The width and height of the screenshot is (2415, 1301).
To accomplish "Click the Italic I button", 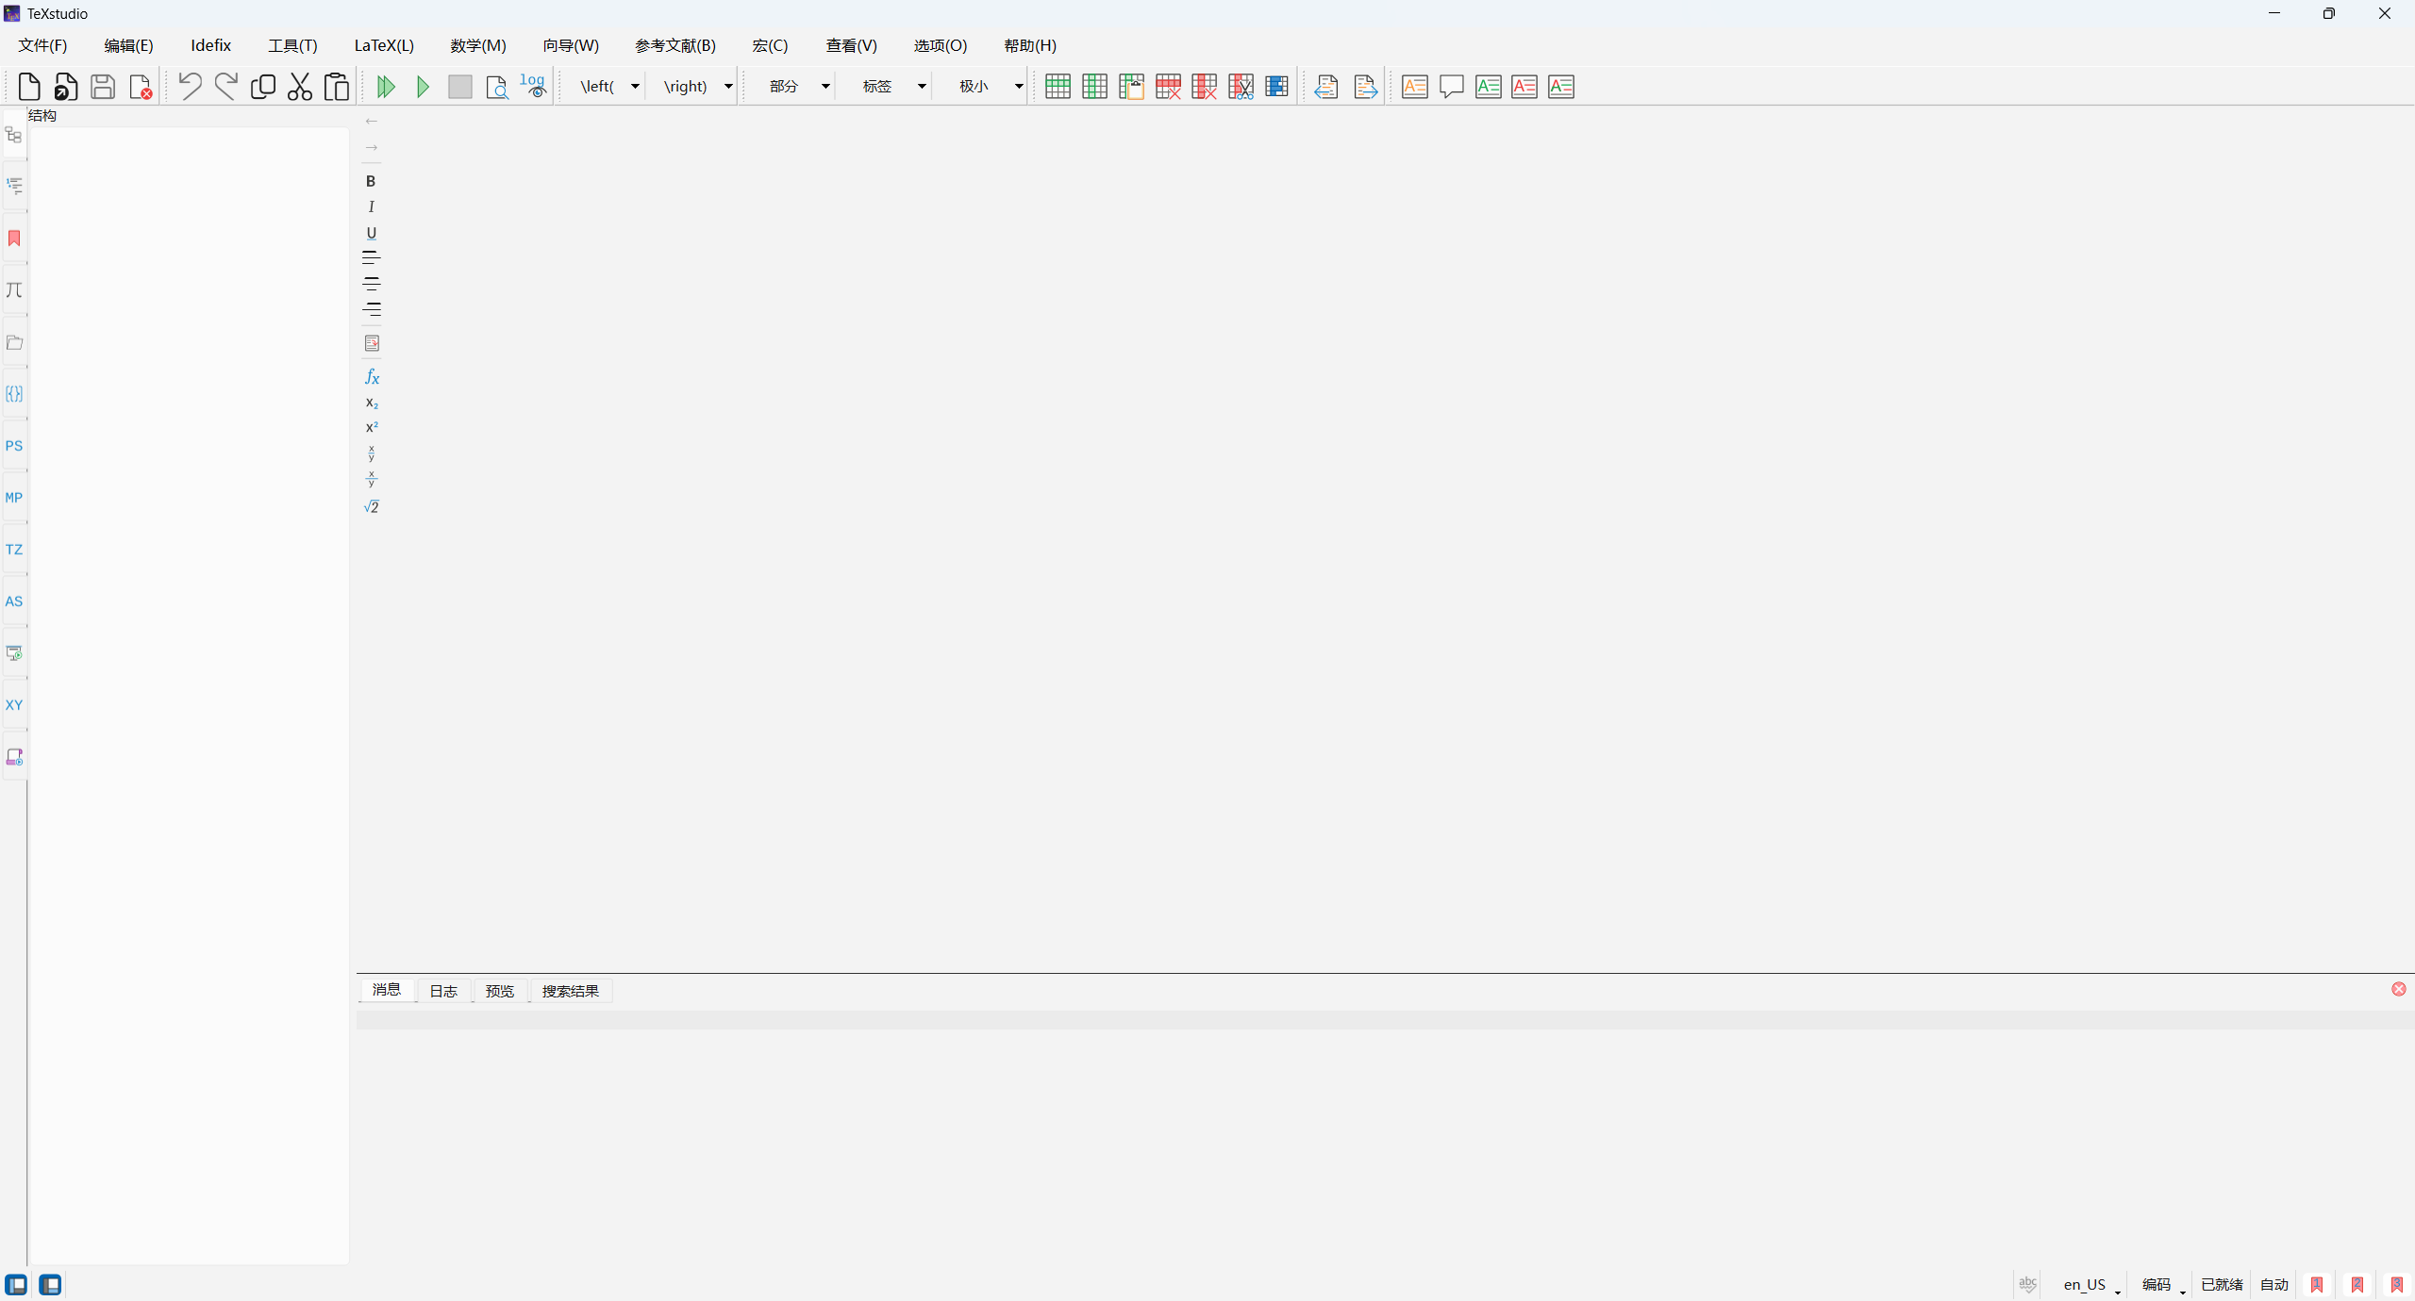I will tap(371, 206).
